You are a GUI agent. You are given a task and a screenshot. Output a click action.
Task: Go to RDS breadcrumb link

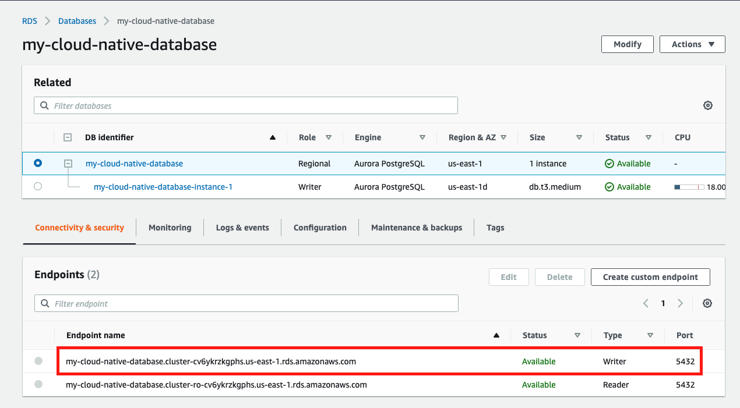coord(30,21)
